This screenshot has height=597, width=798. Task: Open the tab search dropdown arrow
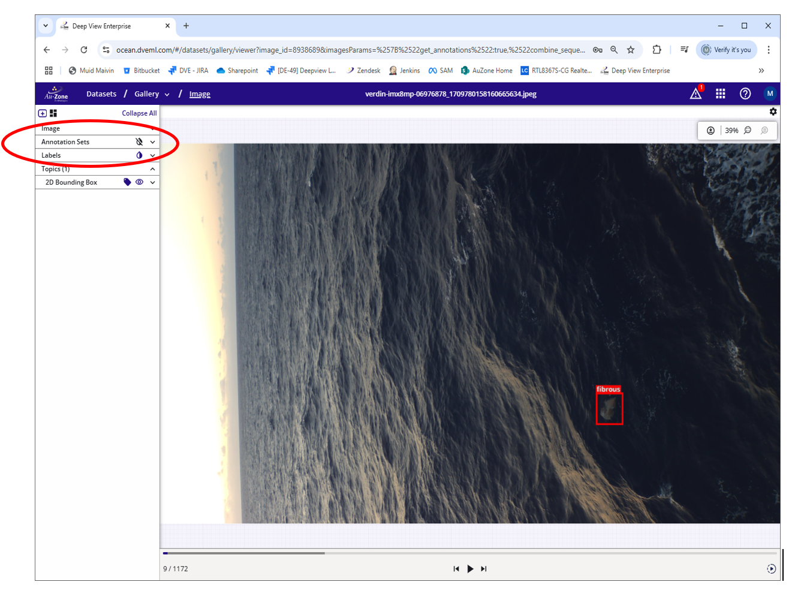click(x=46, y=26)
